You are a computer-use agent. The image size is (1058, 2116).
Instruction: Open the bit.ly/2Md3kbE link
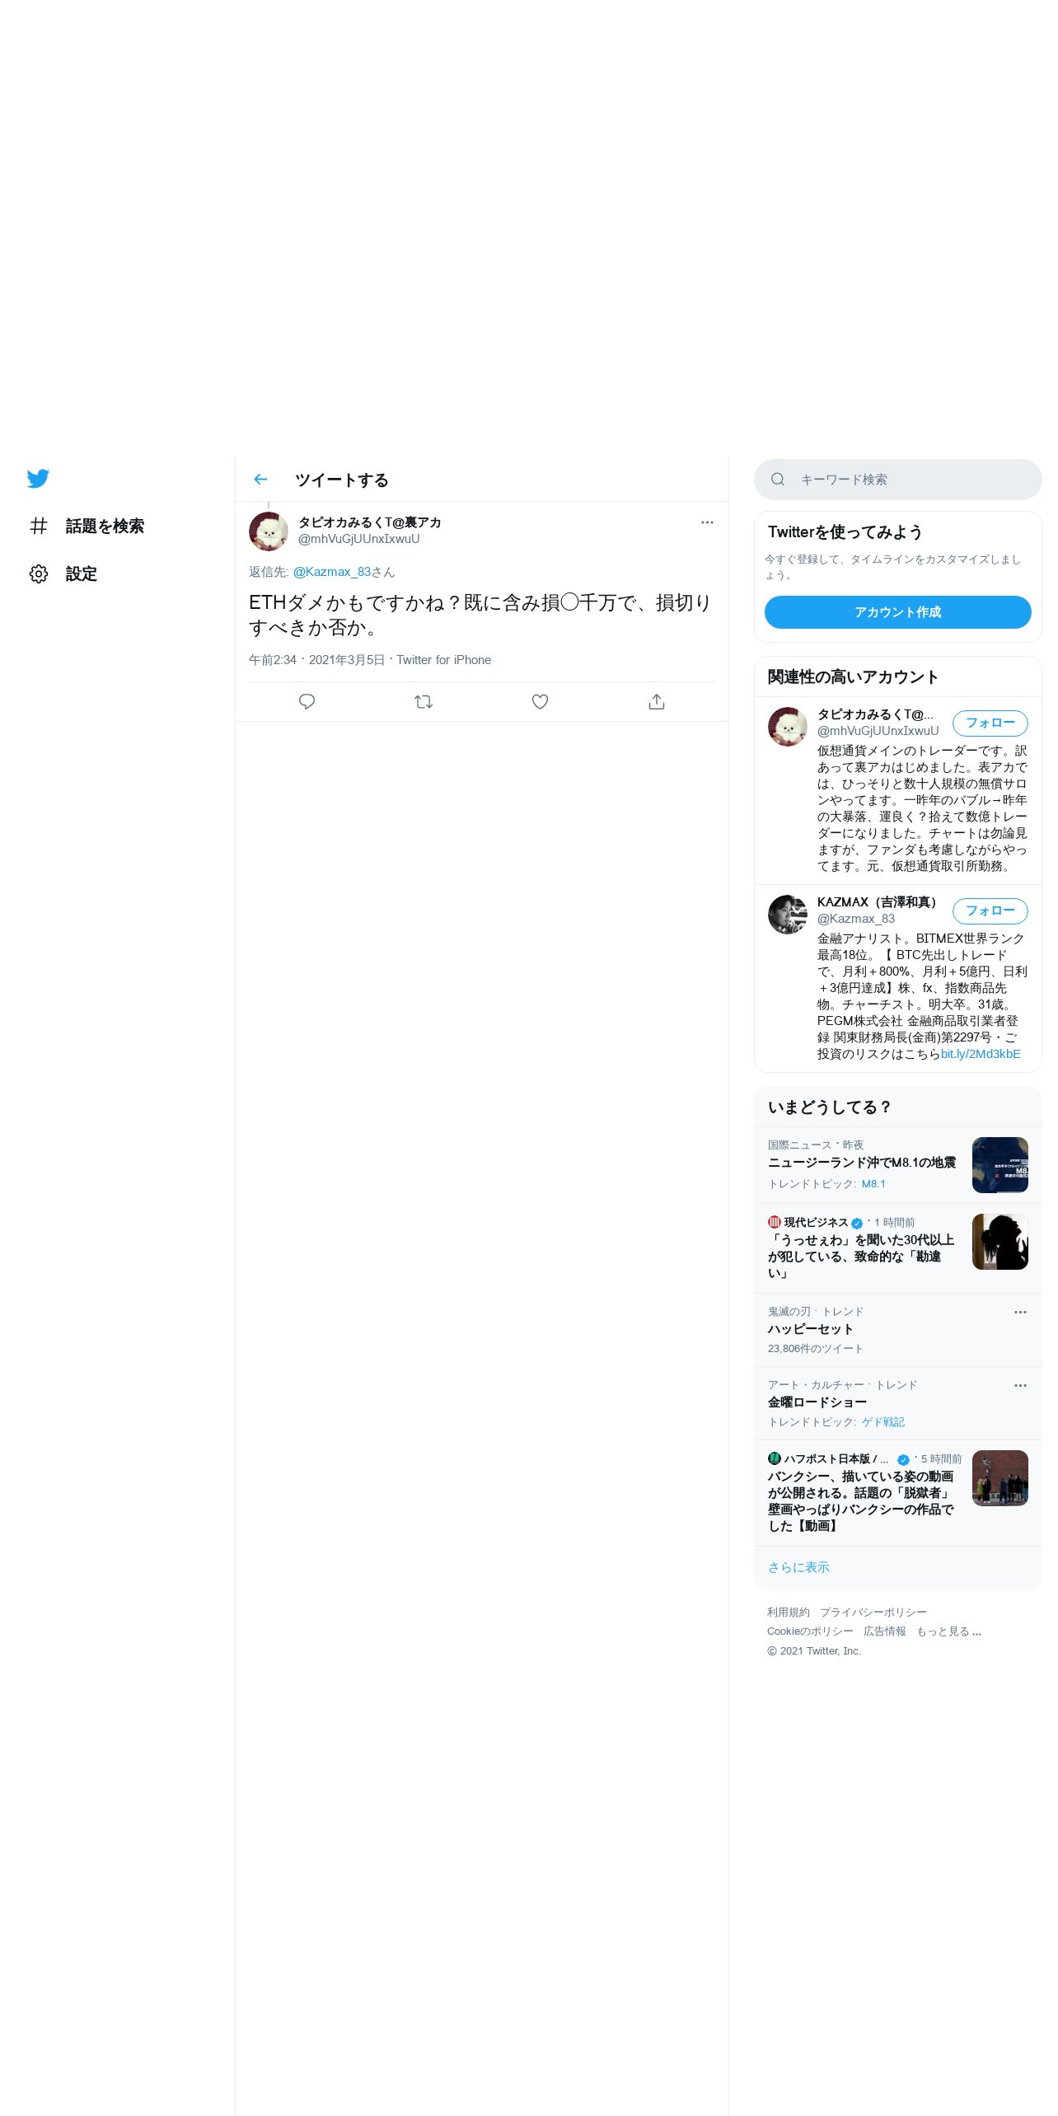981,1054
